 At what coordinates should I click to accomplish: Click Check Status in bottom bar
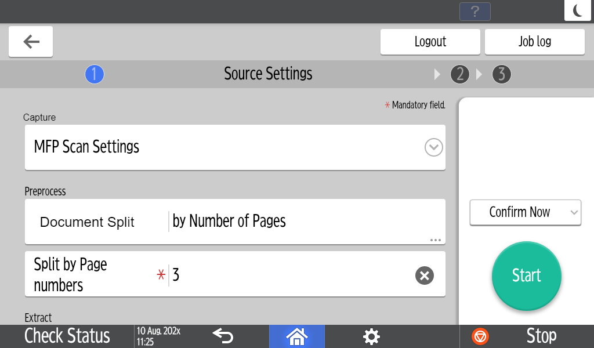(67, 336)
